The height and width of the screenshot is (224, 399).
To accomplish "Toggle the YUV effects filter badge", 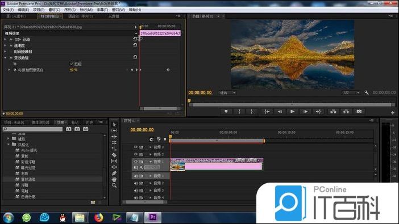I will (85, 129).
